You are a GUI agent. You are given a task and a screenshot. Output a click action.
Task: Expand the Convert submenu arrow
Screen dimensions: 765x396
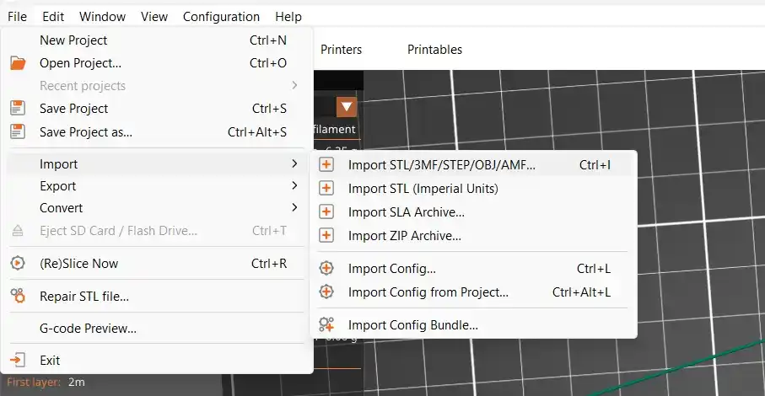(x=294, y=208)
